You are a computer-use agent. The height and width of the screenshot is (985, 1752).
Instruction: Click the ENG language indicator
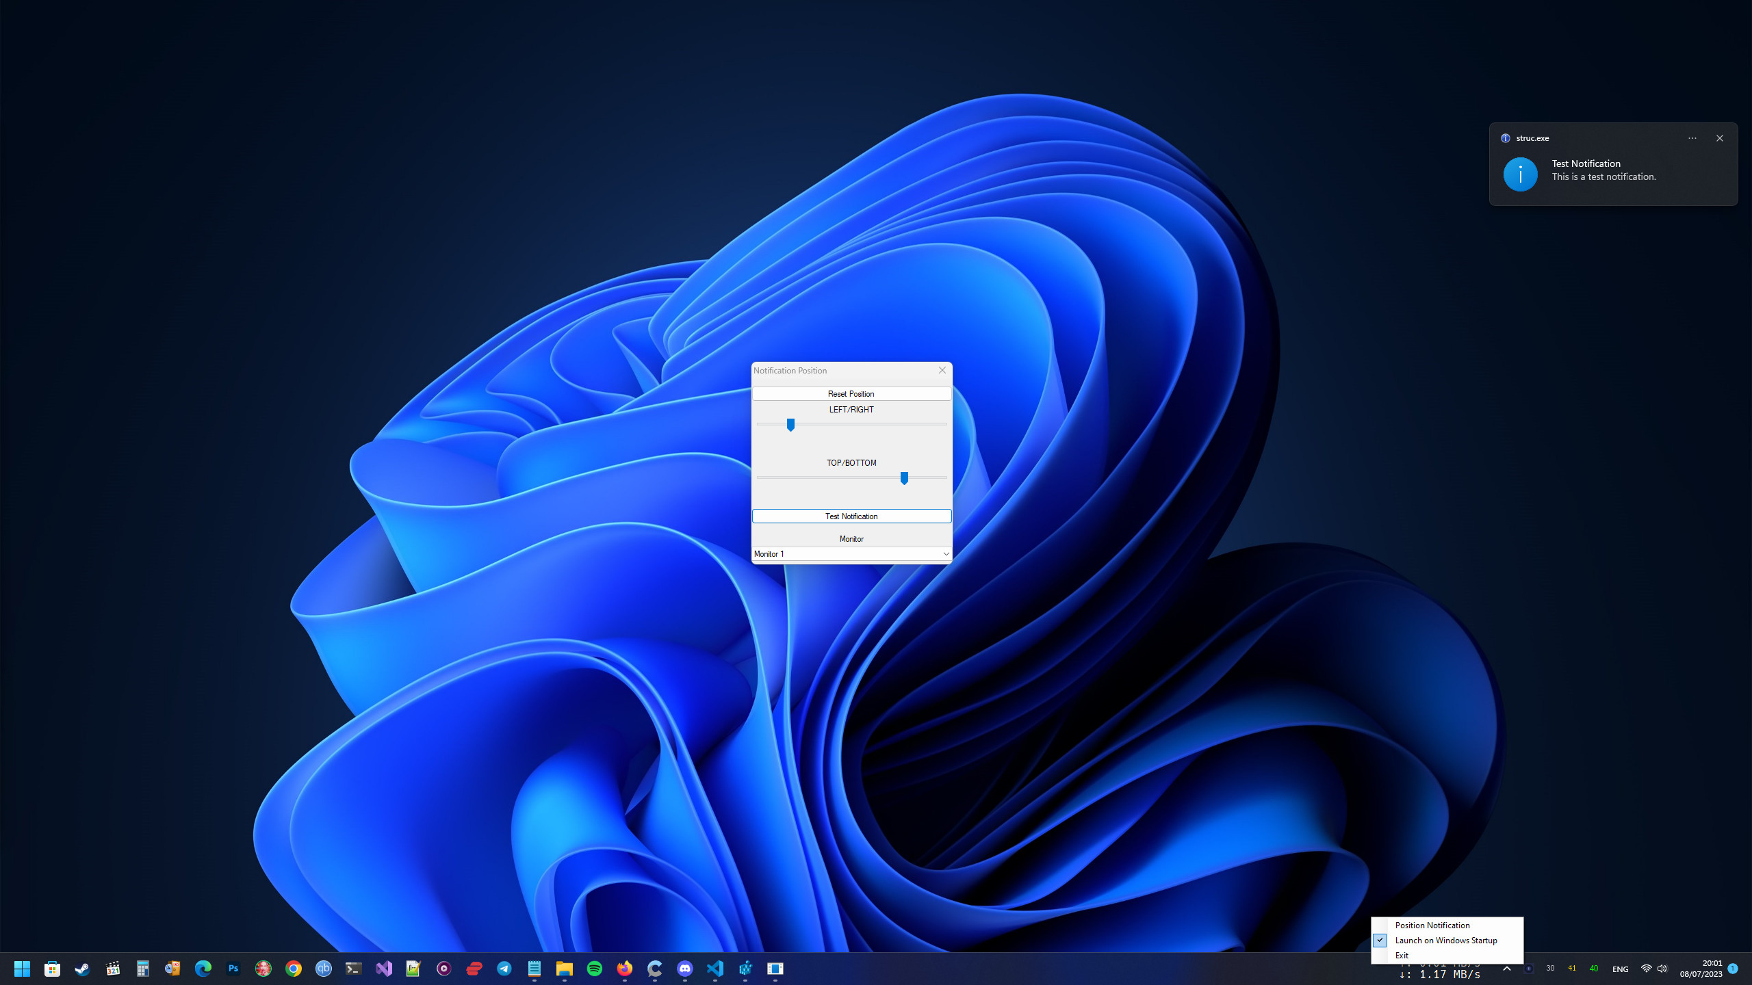[1620, 969]
